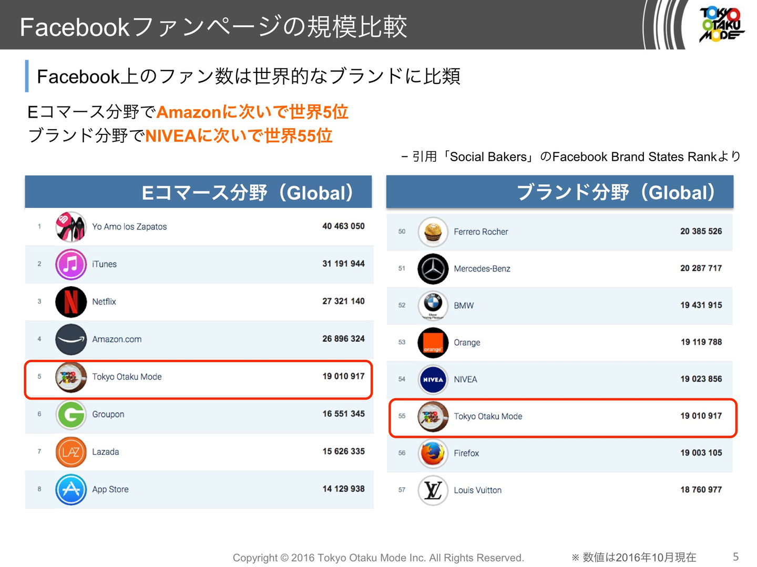Viewport: 757px width, 567px height.
Task: Click '19 010 917' in the rank 55 row
Action: click(x=701, y=416)
